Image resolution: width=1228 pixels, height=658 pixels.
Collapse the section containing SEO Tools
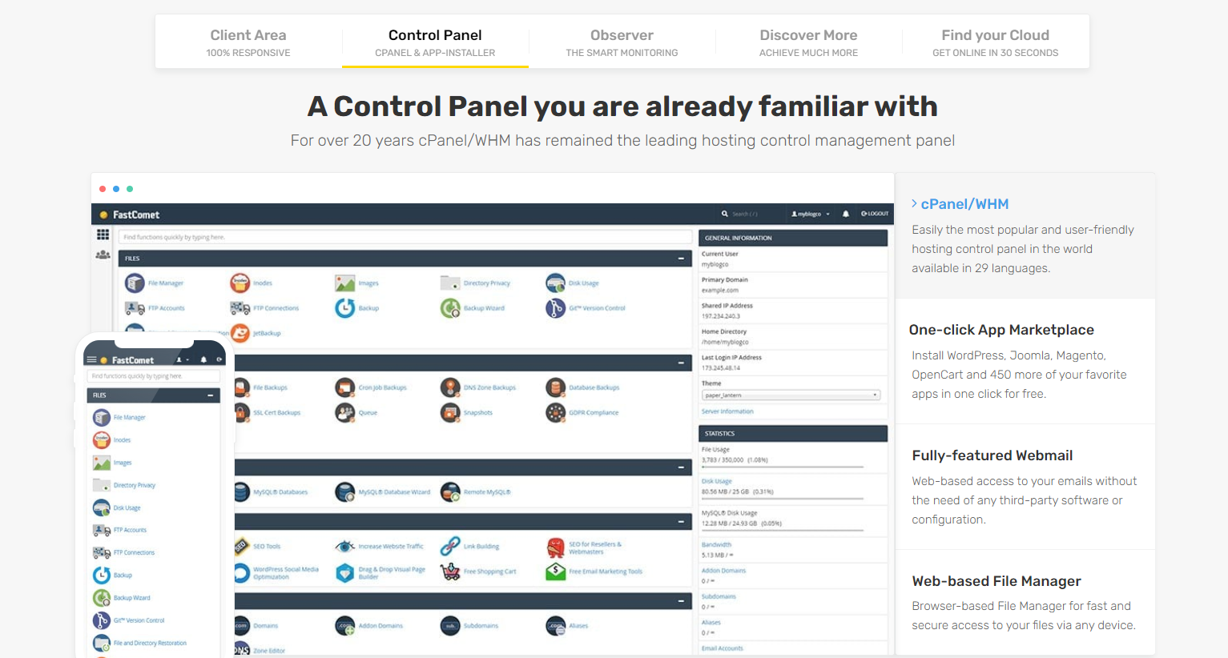(681, 522)
